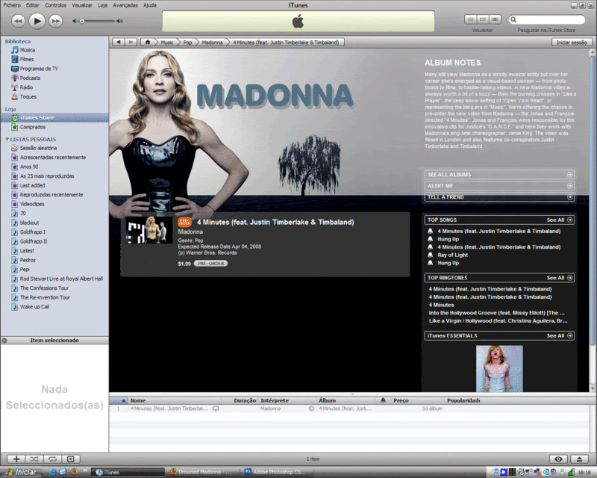Viewport: 597px width, 478px height.
Task: Go forward in the store
Action: click(x=131, y=42)
